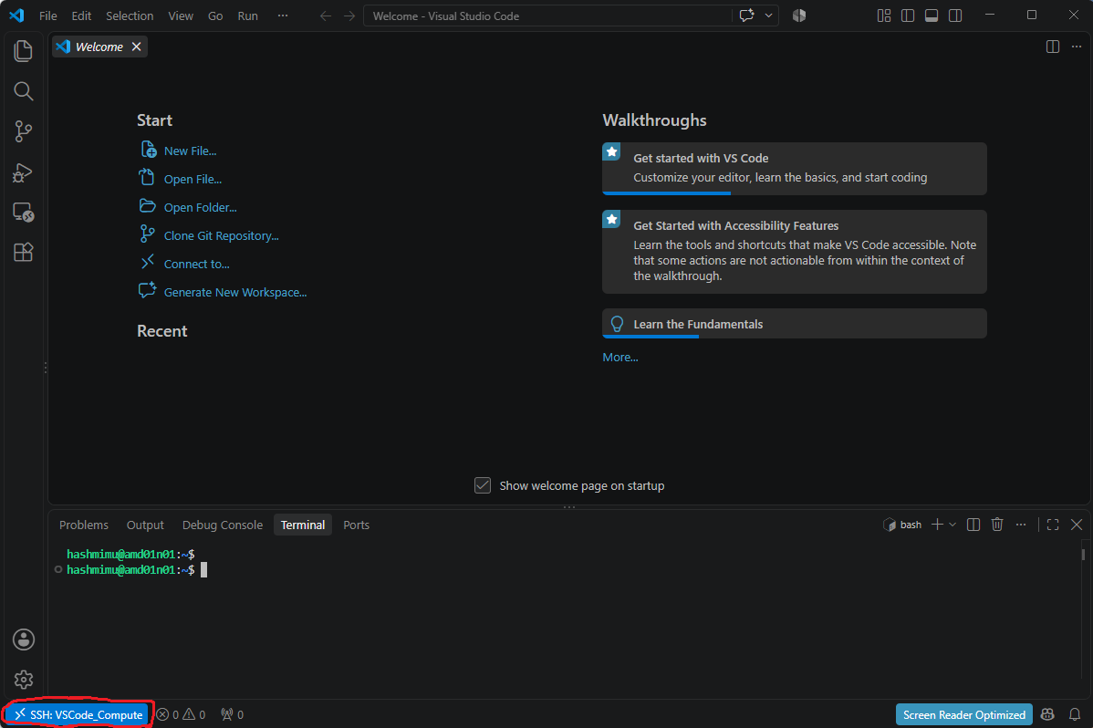Open Run and Debug view
Image resolution: width=1093 pixels, height=728 pixels.
[23, 172]
